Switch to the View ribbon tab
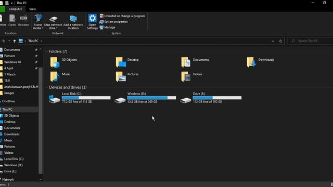The width and height of the screenshot is (333, 187). pyautogui.click(x=32, y=9)
